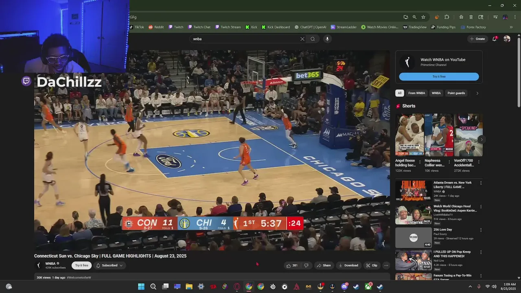Screen dimensions: 521x293
Task: Select the Point guards filter chip
Action: 456,93
